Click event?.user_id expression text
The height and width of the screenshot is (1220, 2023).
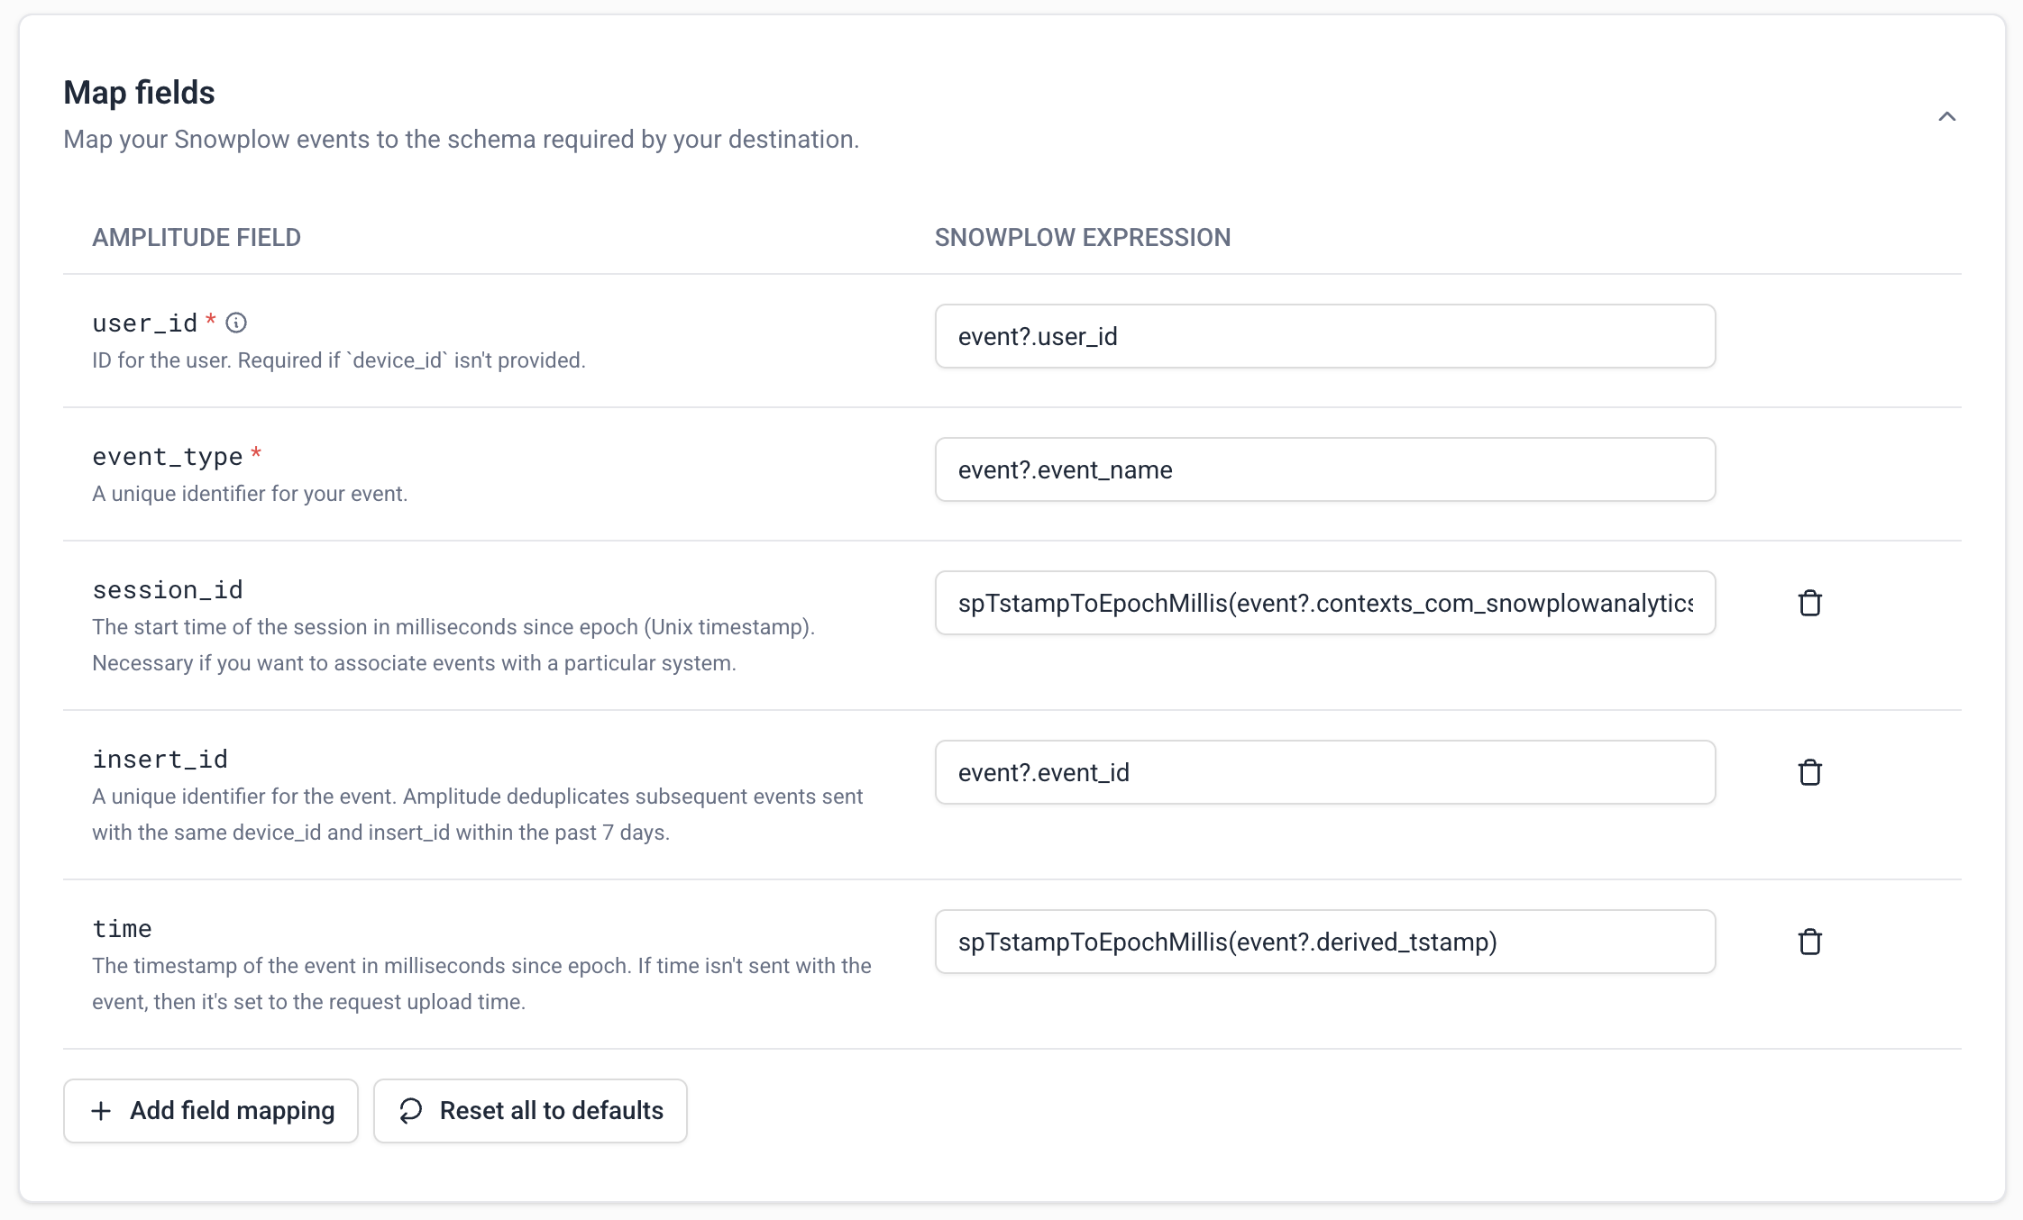(1037, 336)
